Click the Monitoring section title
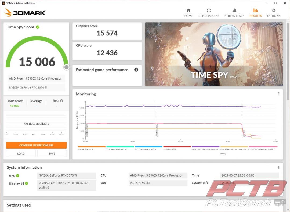Image resolution: width=290 pixels, height=212 pixels. click(86, 94)
